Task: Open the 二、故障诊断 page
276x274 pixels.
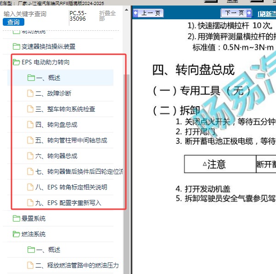Action: [53, 93]
